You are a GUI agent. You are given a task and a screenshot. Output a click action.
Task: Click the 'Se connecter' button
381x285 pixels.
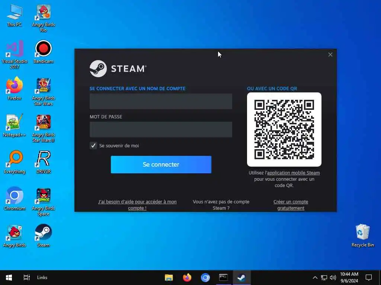(x=161, y=164)
